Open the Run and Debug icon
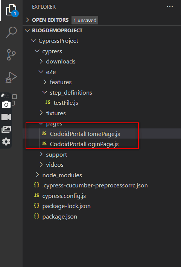 pos(11,77)
